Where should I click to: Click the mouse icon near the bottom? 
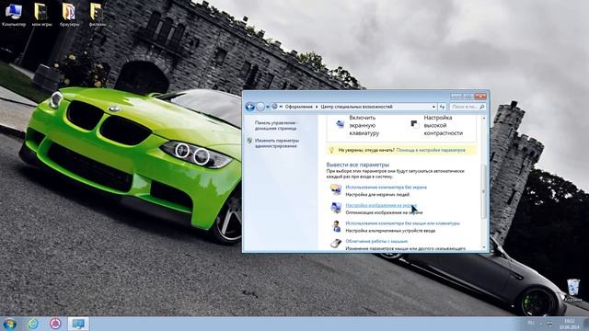click(x=335, y=244)
